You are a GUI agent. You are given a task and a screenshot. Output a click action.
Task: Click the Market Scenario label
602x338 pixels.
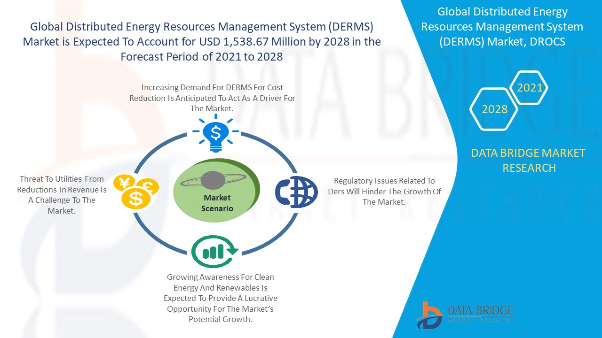(217, 203)
